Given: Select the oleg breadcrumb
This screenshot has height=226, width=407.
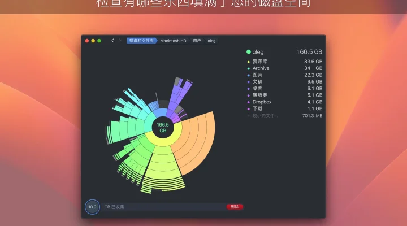Looking at the screenshot, I should pyautogui.click(x=211, y=41).
